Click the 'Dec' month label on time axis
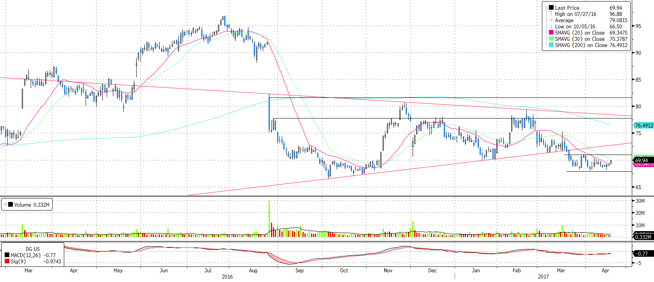Viewport: 654px width, 282px height. tap(432, 270)
